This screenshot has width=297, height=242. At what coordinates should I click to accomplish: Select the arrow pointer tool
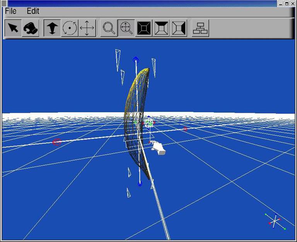(x=13, y=28)
